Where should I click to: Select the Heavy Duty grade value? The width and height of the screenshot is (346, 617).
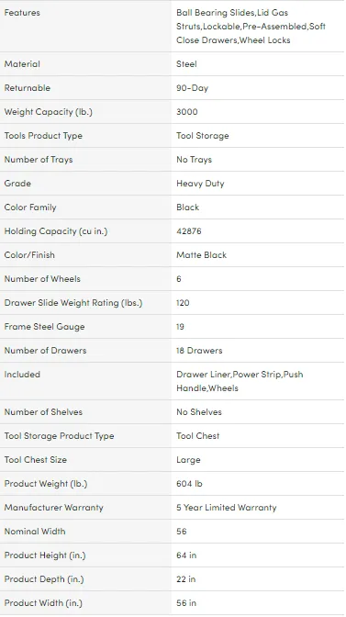point(200,184)
